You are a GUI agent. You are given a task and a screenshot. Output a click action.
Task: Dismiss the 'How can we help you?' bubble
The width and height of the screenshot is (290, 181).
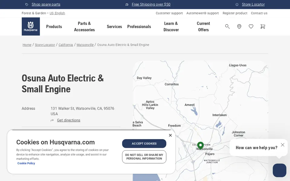tap(282, 145)
